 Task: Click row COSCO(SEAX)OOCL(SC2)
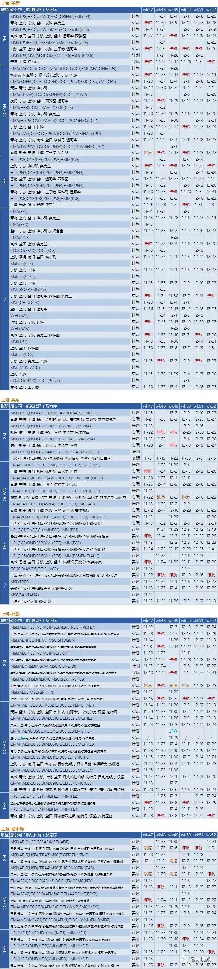70,251
